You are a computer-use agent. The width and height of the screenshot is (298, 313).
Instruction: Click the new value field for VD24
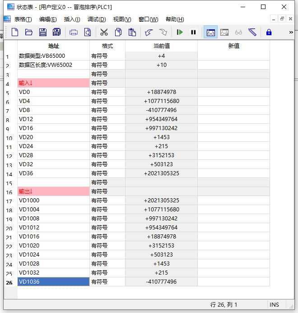coord(234,146)
